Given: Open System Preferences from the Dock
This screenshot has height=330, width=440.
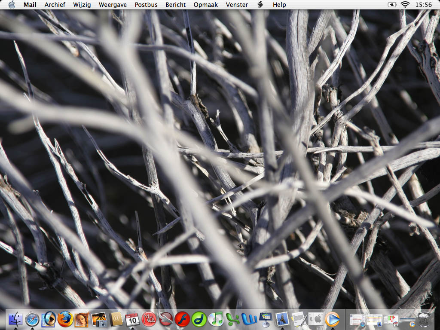Looking at the screenshot, I should [x=316, y=319].
